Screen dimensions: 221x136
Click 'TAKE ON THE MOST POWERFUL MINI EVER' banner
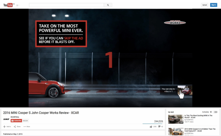61,34
